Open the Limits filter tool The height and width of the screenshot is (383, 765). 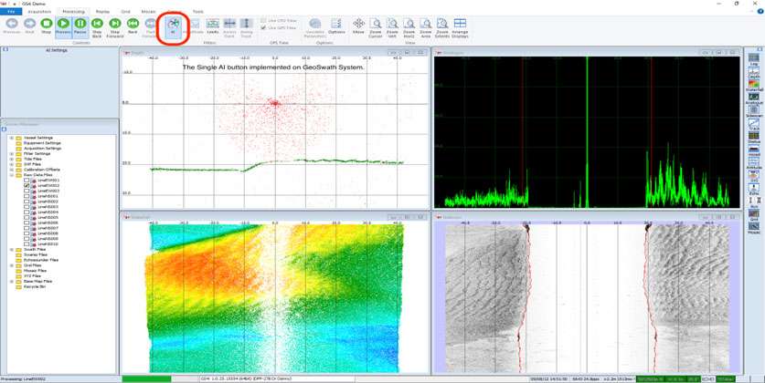212,26
